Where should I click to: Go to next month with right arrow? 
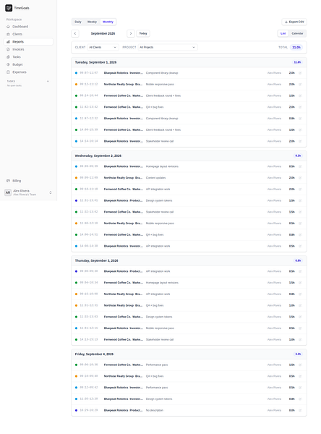pyautogui.click(x=131, y=33)
